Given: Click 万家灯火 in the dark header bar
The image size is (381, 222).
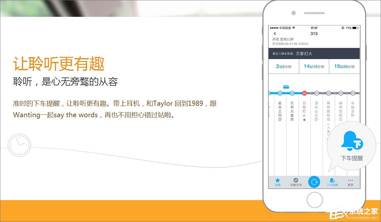Looking at the screenshot, I should tap(304, 54).
